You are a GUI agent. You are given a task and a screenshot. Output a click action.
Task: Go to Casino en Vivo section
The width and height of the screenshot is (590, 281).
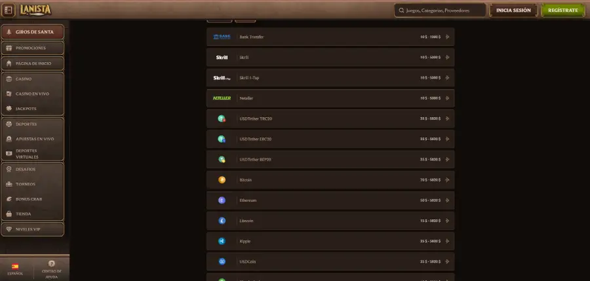pos(33,94)
